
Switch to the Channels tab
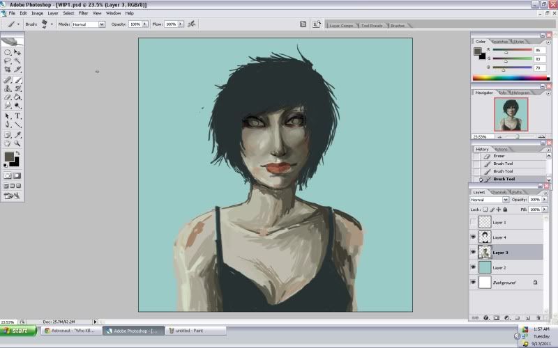pyautogui.click(x=499, y=192)
